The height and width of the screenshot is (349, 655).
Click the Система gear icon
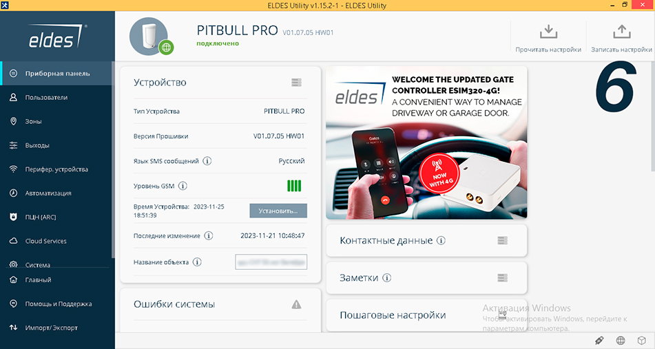coord(13,264)
